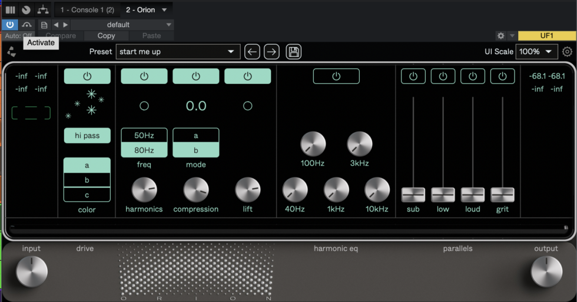Open the routing icon in top toolbar
Viewport: 577px width, 302px height.
(x=42, y=9)
